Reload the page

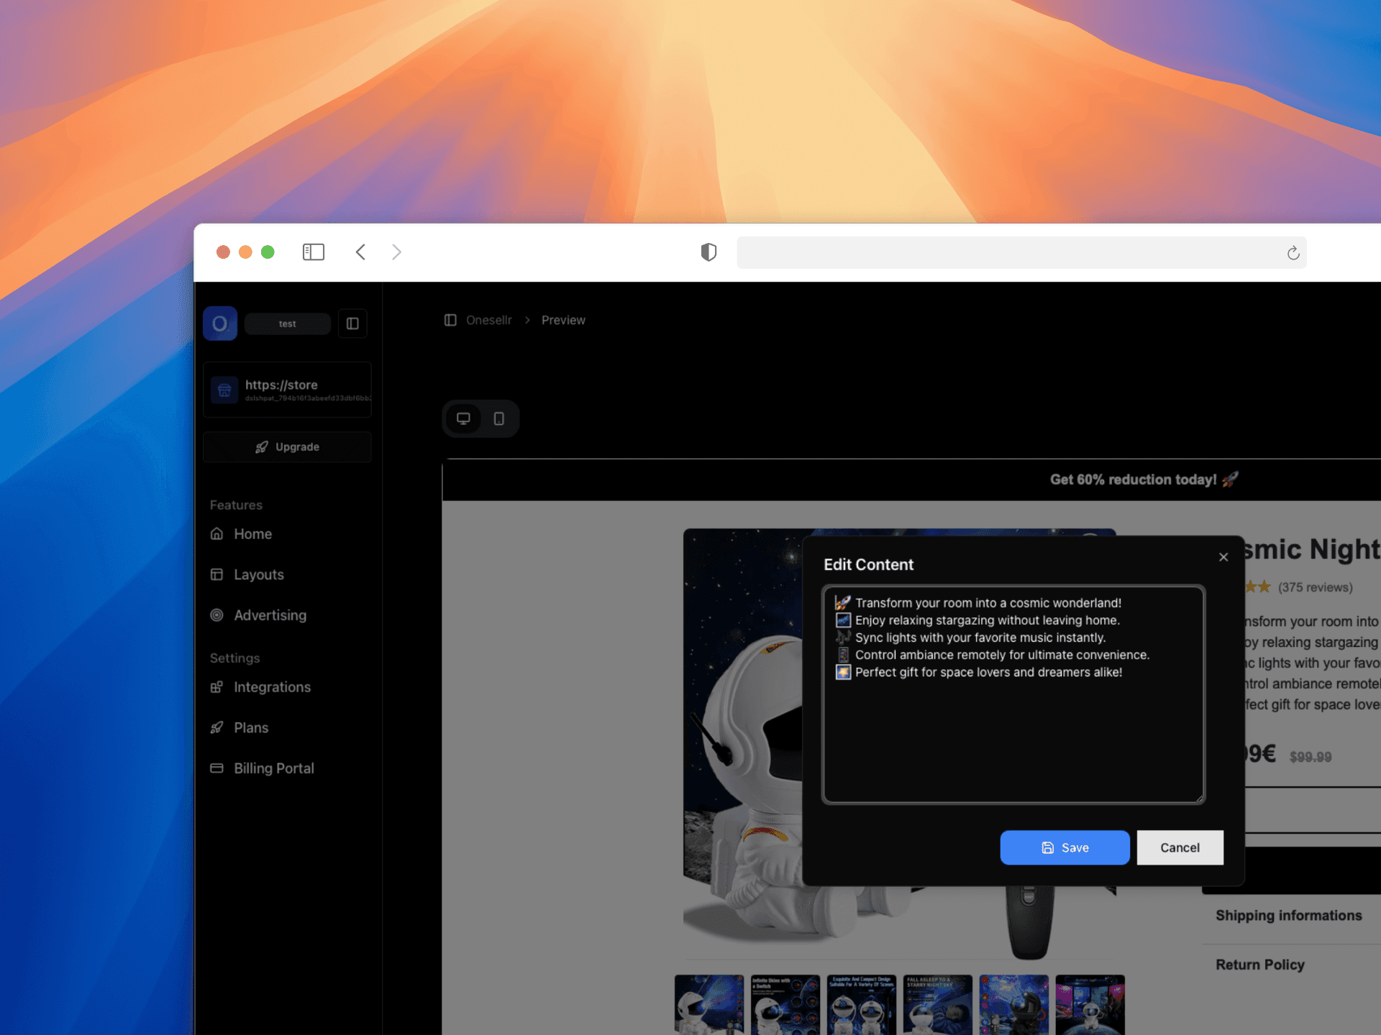tap(1293, 253)
